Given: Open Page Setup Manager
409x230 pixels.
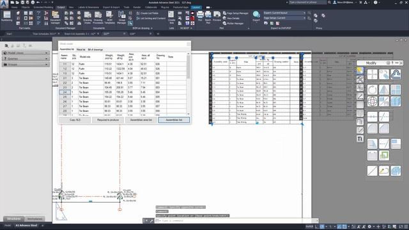Looking at the screenshot, I should click(x=236, y=13).
